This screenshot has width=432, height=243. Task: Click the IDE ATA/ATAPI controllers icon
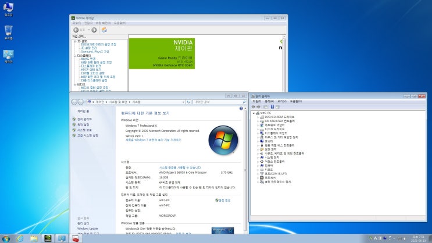[x=262, y=121]
